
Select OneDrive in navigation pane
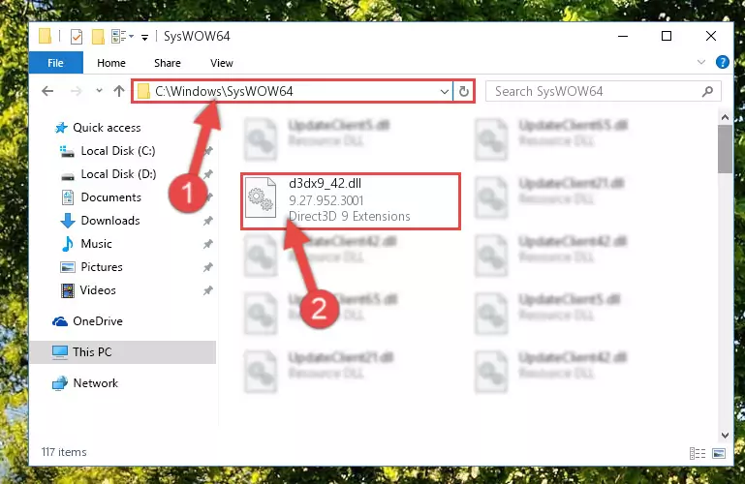[98, 321]
